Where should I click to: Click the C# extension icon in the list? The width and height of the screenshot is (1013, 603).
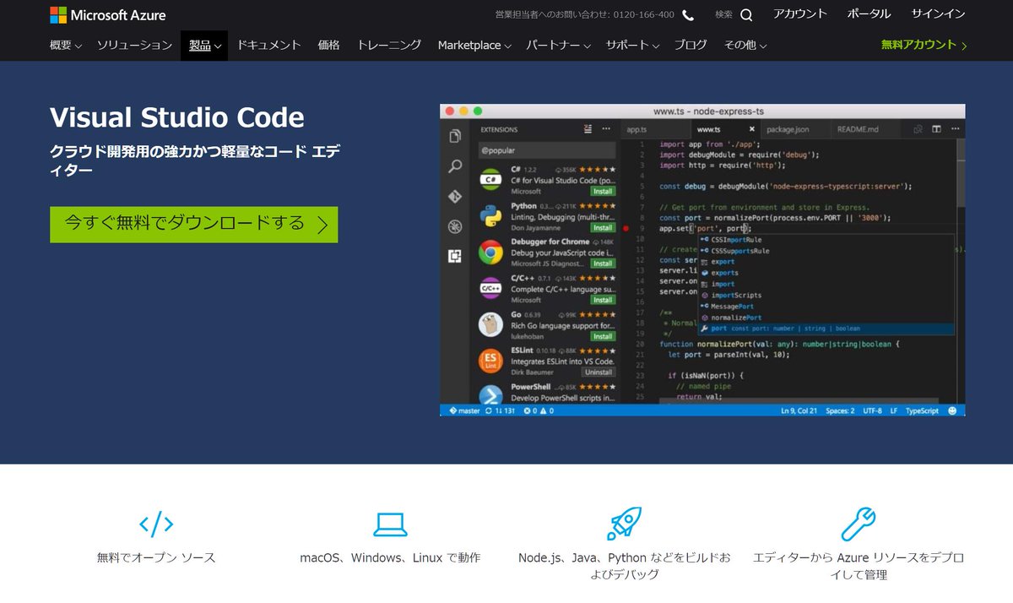pos(491,180)
